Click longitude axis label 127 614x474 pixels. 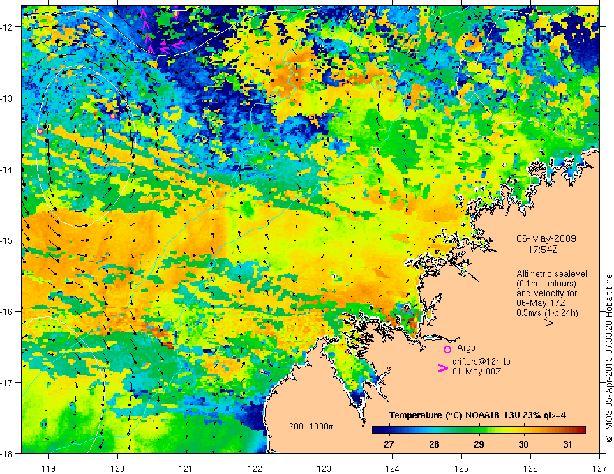click(x=599, y=468)
